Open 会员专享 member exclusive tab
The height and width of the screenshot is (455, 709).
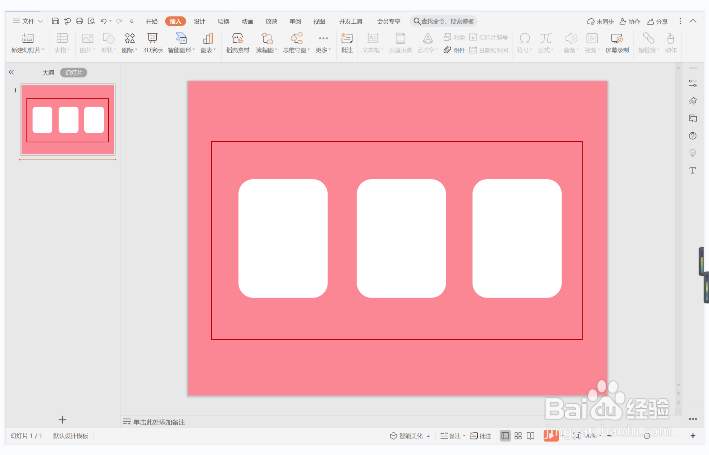388,21
